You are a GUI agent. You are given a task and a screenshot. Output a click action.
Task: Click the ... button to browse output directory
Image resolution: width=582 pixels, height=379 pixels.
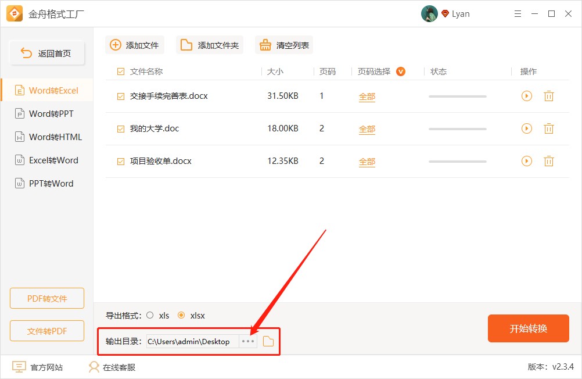(x=247, y=341)
